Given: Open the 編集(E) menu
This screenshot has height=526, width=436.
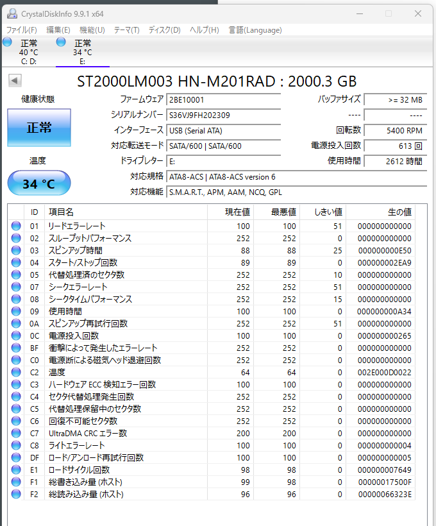Looking at the screenshot, I should tap(58, 30).
